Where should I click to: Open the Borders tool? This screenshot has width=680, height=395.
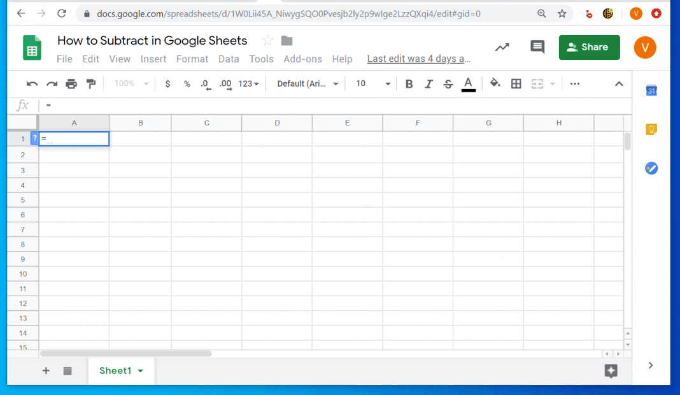[x=516, y=83]
